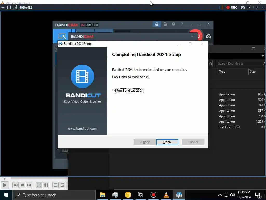The image size is (266, 200).
Task: Minimize the Bandicut 2024 Setup window
Action: [x=178, y=44]
